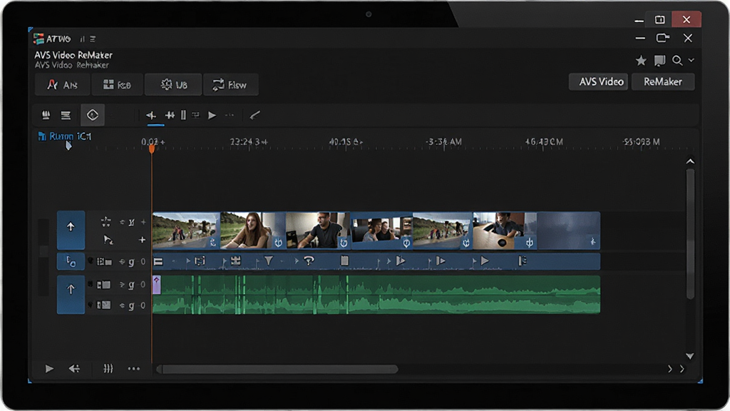The width and height of the screenshot is (730, 411).
Task: Click the two-bar icon at effects track start
Action: point(158,262)
